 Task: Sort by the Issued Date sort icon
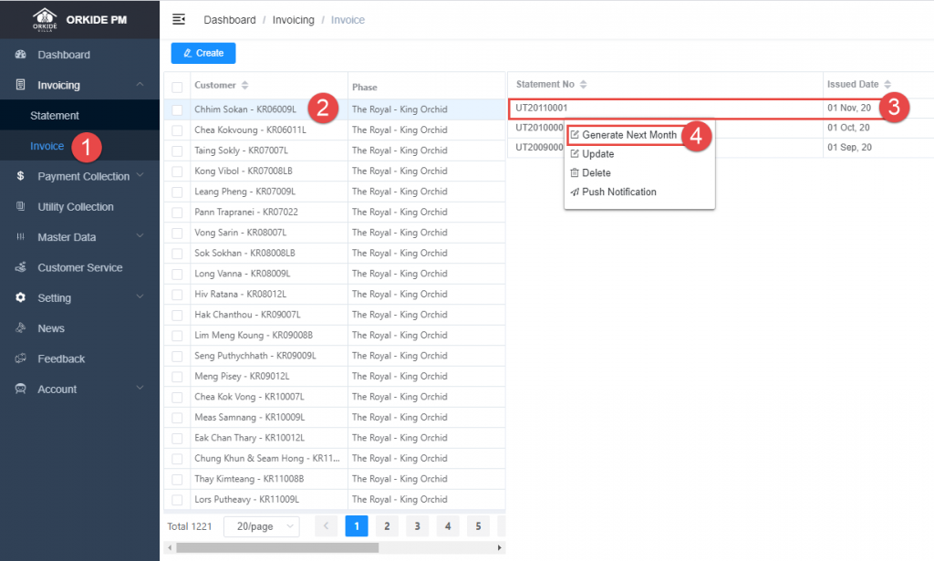tap(887, 85)
